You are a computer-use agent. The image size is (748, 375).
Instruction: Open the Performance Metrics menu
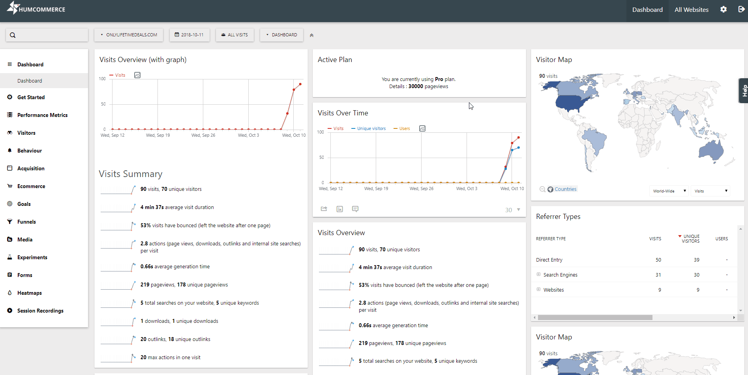click(42, 115)
